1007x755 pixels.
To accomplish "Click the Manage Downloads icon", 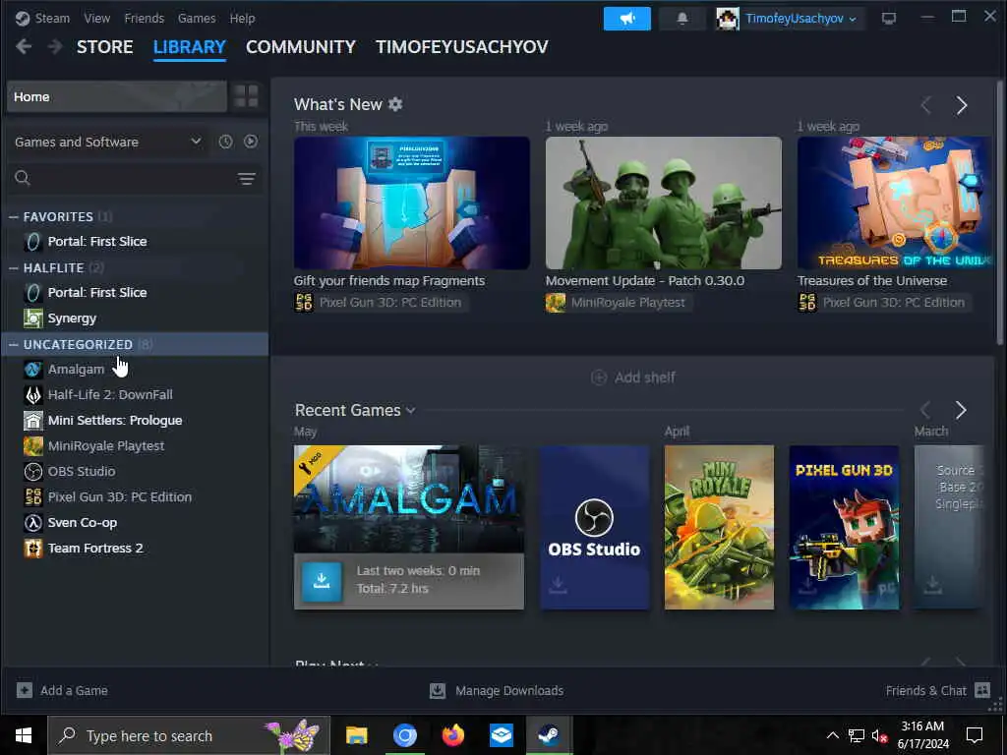I will [438, 690].
